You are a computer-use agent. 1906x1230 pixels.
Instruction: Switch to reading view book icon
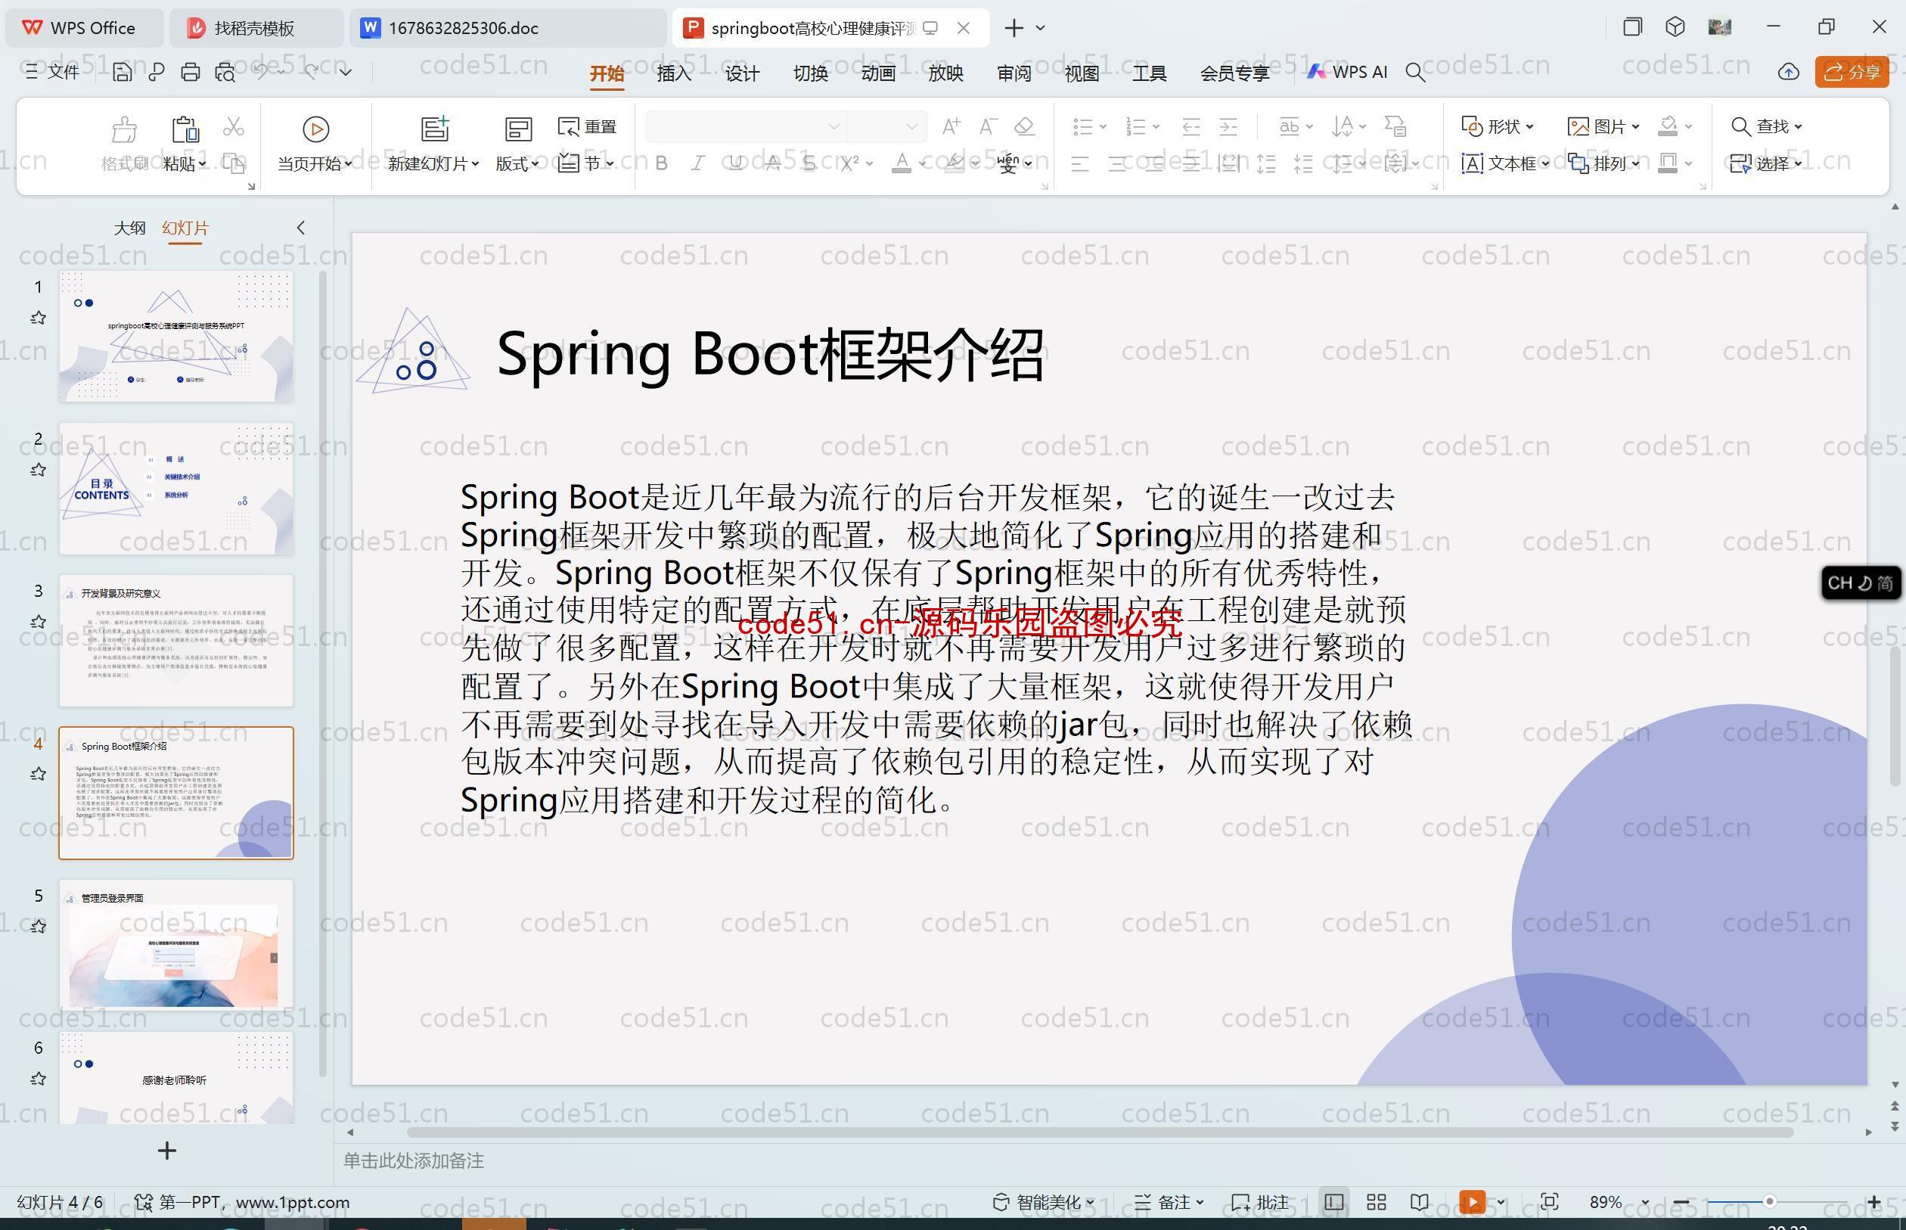pyautogui.click(x=1419, y=1202)
